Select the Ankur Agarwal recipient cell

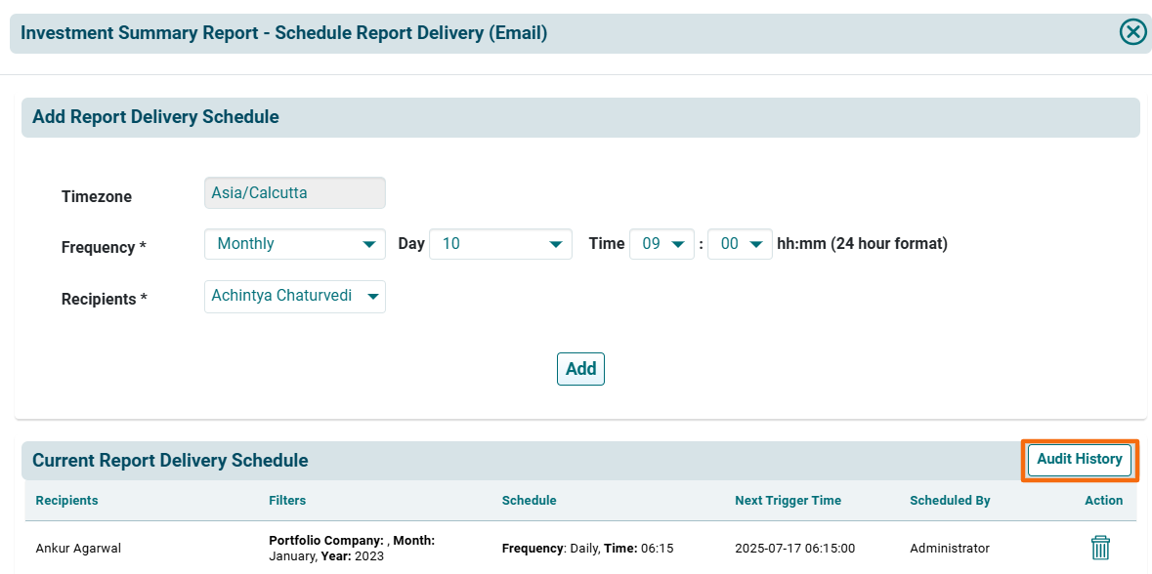pos(76,549)
